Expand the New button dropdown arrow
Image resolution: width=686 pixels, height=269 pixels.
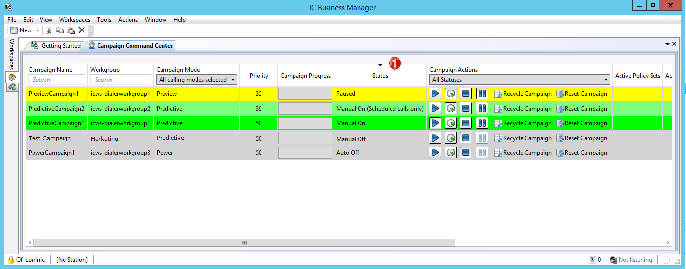38,30
